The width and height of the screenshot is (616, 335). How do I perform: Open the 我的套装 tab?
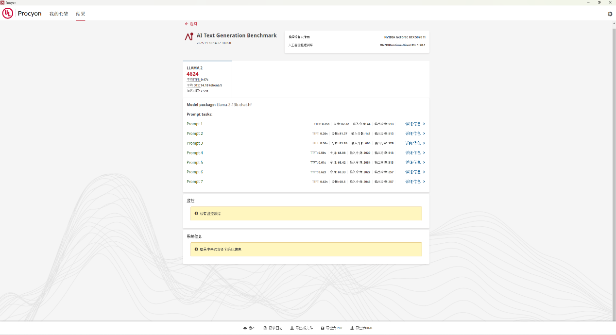(59, 14)
